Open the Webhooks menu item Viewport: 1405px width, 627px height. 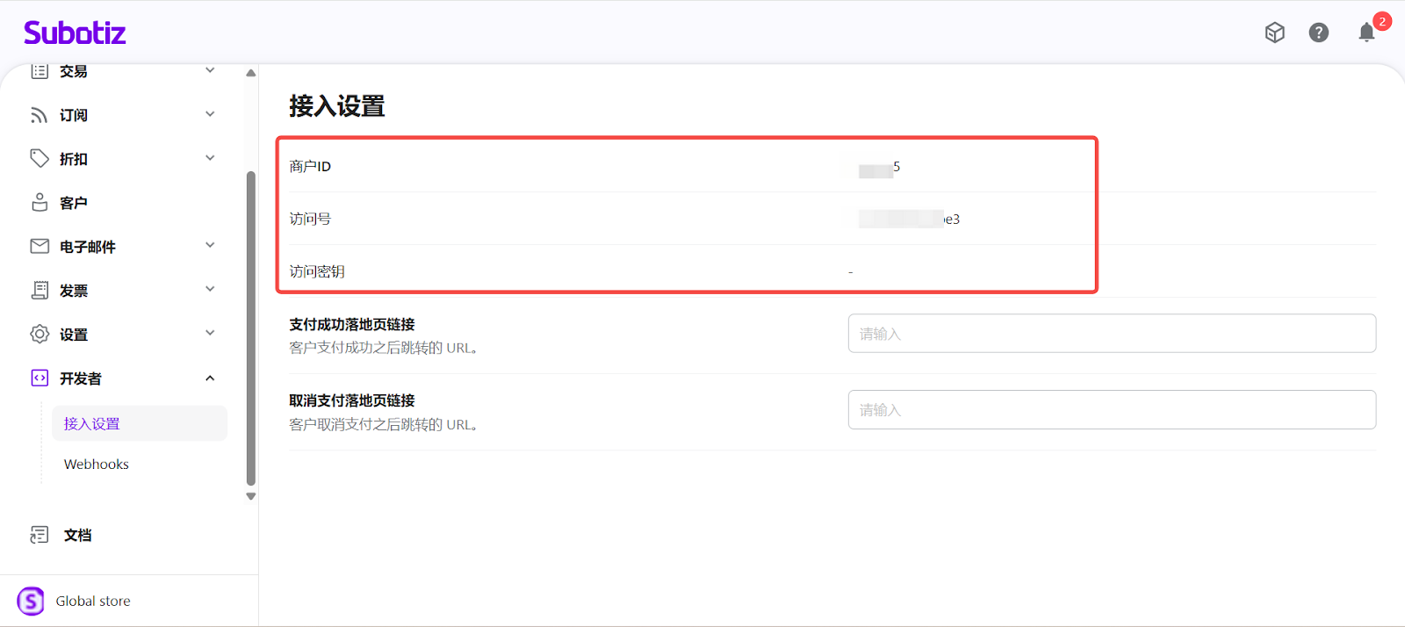coord(97,465)
